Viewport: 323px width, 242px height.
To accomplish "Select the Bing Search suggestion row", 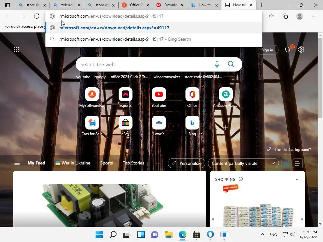I will pos(154,39).
